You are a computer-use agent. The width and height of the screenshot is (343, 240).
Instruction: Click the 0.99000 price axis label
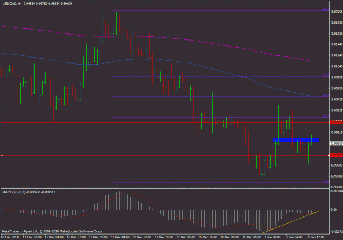(x=337, y=176)
